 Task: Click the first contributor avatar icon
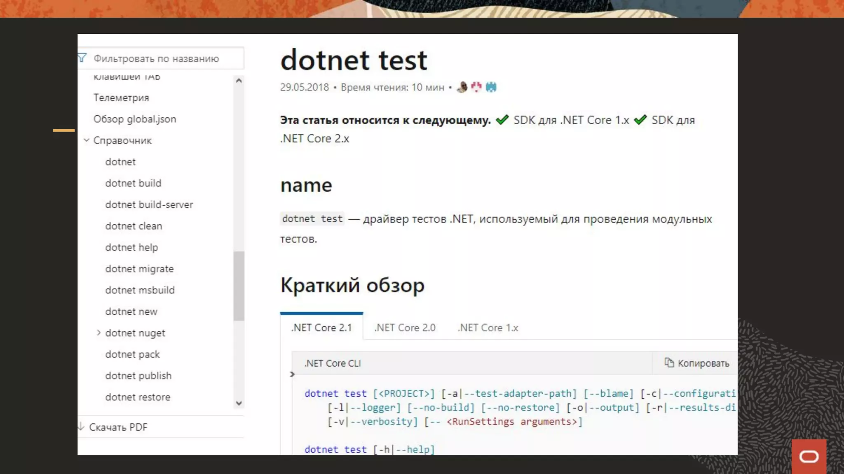point(462,87)
